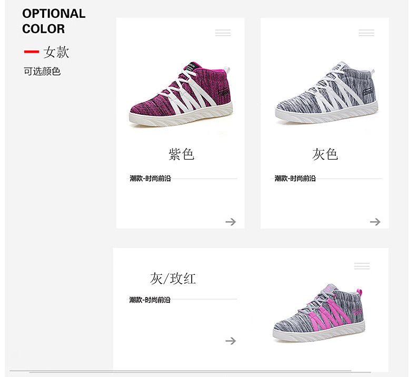Select the 灰色 color name

pos(325,154)
